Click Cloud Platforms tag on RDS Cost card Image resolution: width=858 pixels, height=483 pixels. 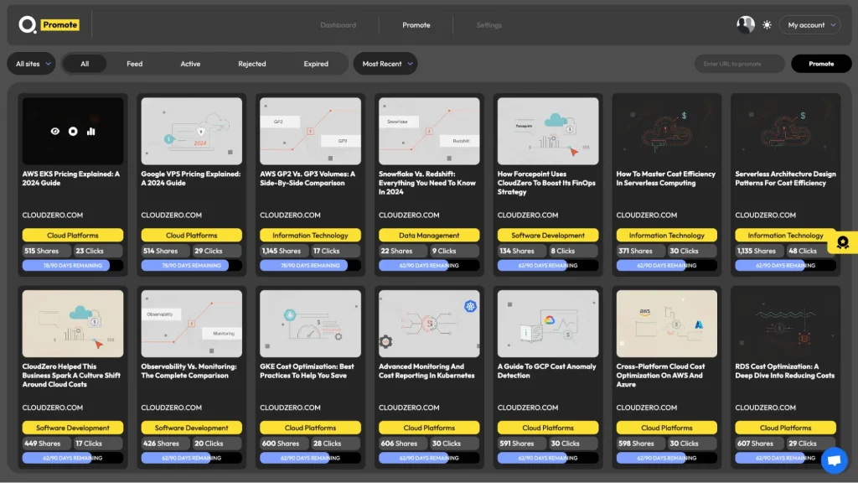(785, 428)
